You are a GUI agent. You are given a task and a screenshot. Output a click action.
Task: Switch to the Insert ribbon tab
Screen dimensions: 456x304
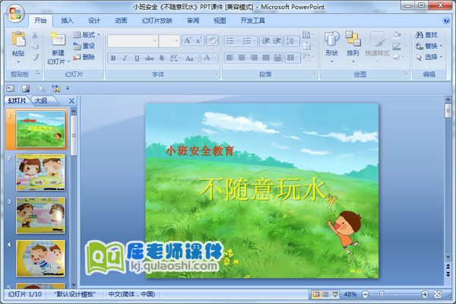67,21
